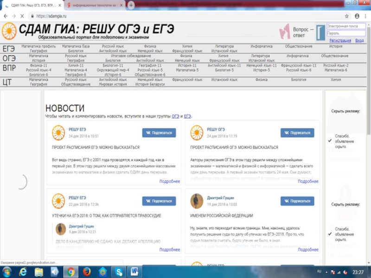Click the Mail.ru agent taskbar icon

[102, 272]
